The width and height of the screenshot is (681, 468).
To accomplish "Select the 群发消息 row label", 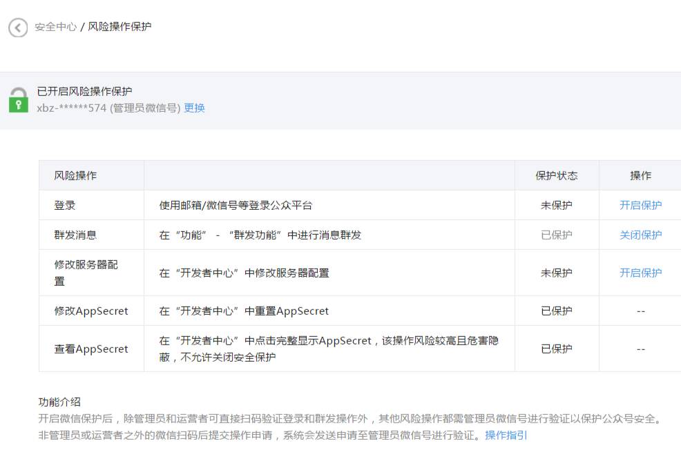I will (x=75, y=235).
